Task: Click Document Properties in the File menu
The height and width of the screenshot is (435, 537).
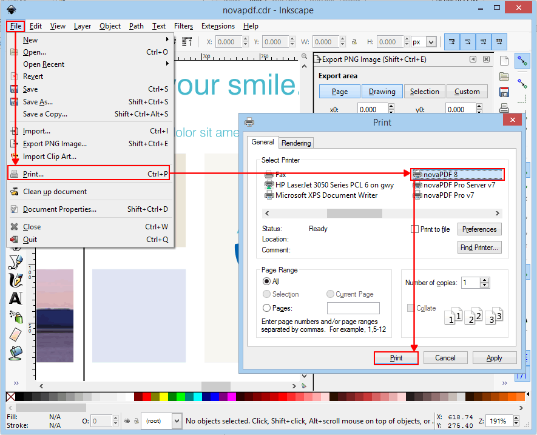Action: tap(90, 209)
